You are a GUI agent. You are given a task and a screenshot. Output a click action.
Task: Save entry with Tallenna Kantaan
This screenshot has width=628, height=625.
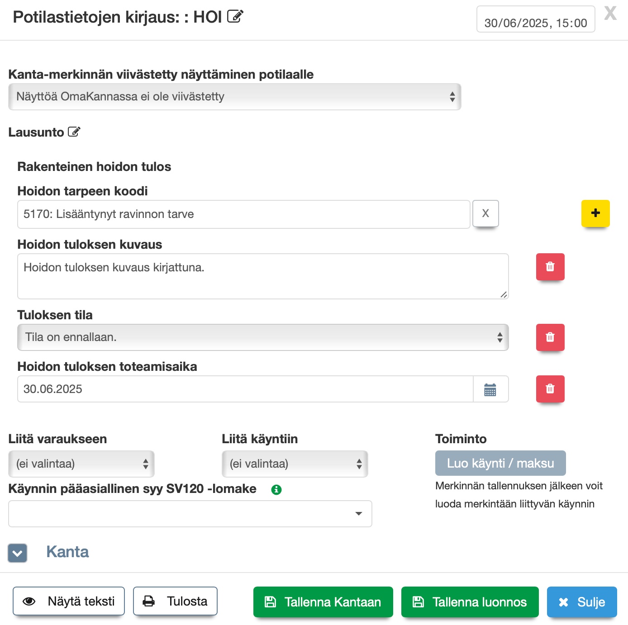pos(323,602)
